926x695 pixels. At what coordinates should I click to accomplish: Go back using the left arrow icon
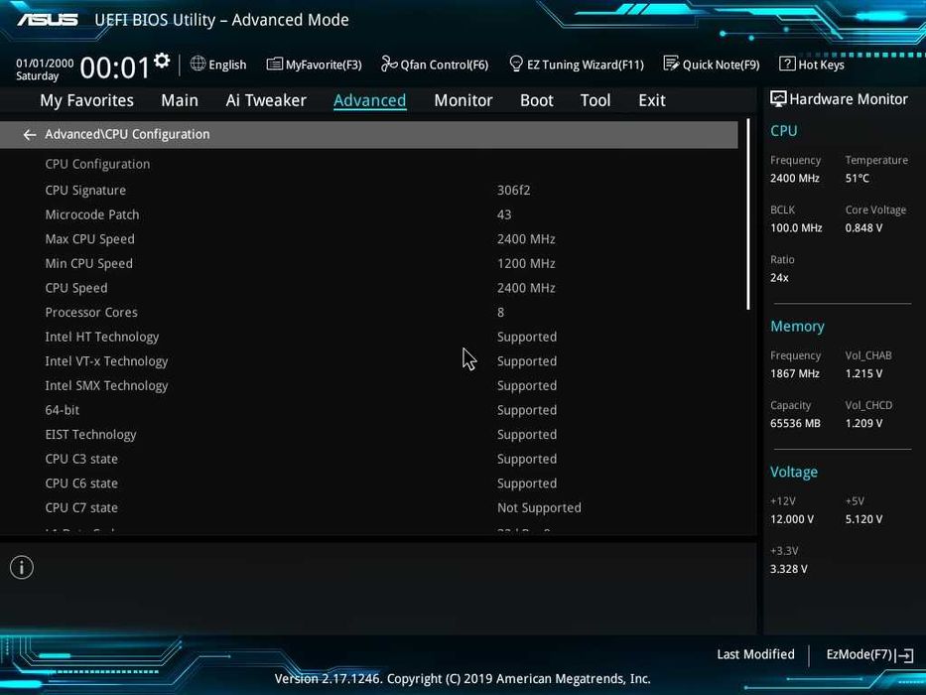coord(30,135)
